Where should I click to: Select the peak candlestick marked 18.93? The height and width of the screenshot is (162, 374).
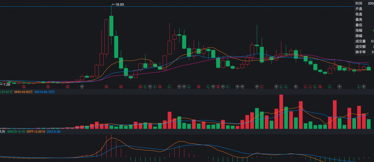point(111,26)
